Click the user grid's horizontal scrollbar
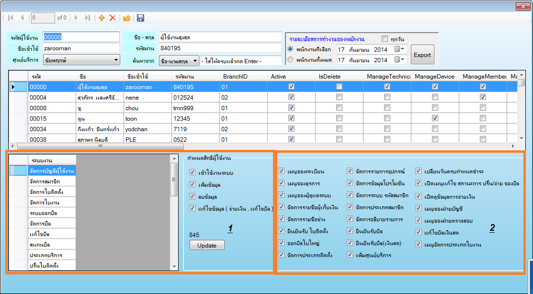This screenshot has width=533, height=294. [x=263, y=147]
